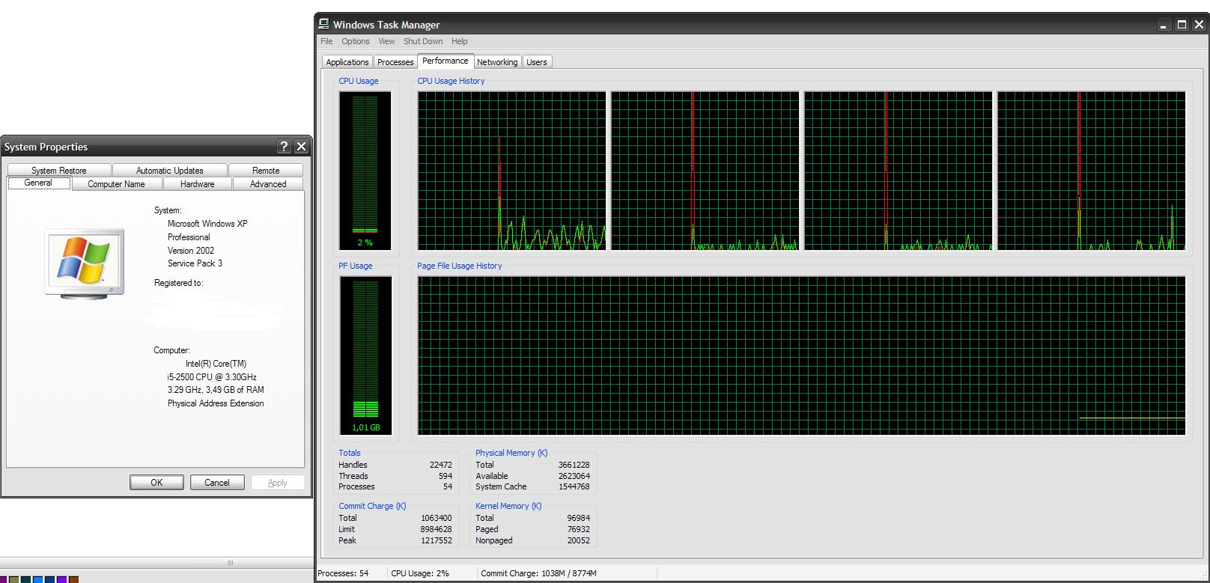Click the Windows XP logo monitor image

point(84,263)
